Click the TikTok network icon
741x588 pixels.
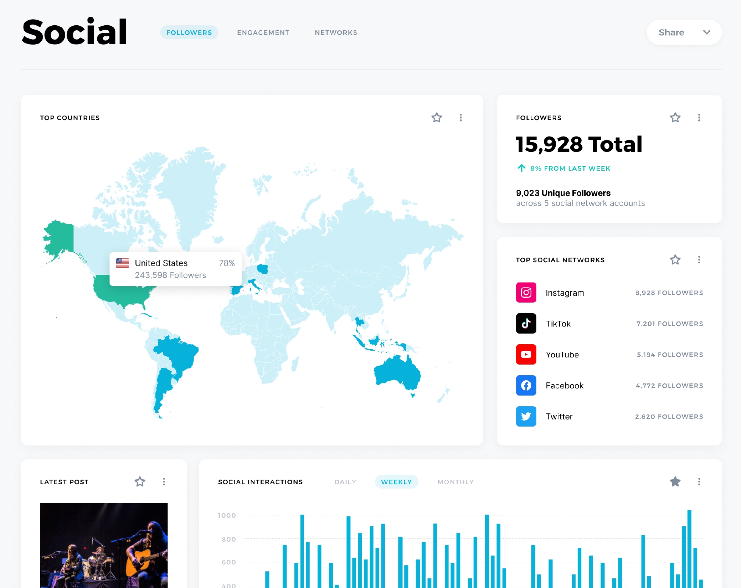click(526, 324)
